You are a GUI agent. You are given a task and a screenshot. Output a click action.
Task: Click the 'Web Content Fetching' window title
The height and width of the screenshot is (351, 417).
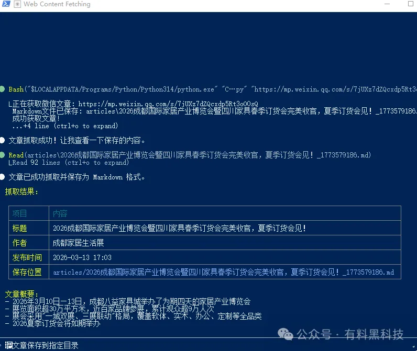[57, 4]
